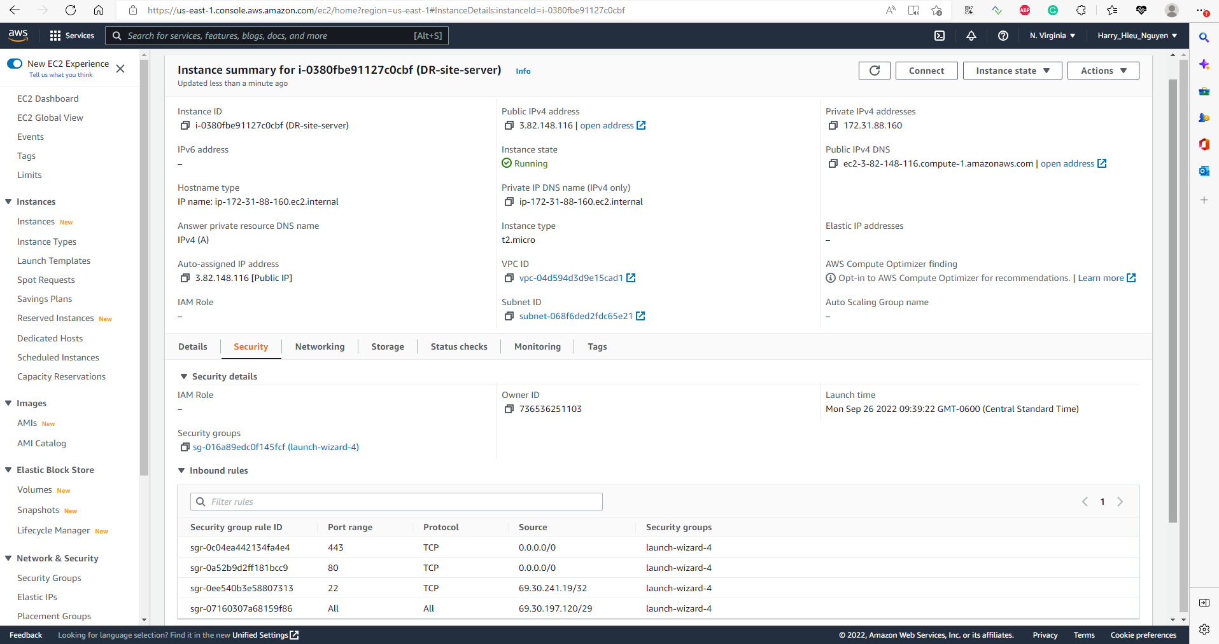1219x644 pixels.
Task: Switch to the Status checks tab
Action: [458, 346]
